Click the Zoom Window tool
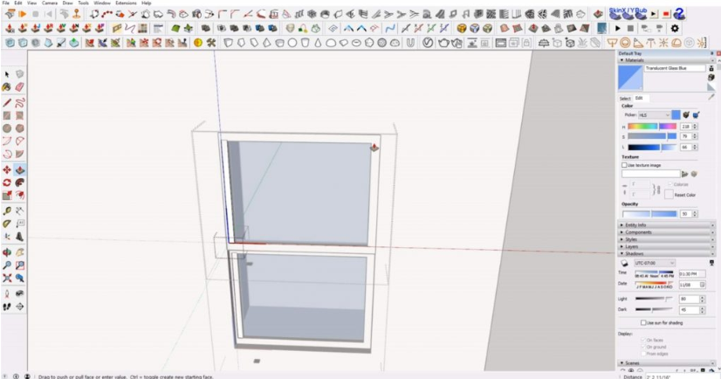721x379 pixels. (20, 265)
